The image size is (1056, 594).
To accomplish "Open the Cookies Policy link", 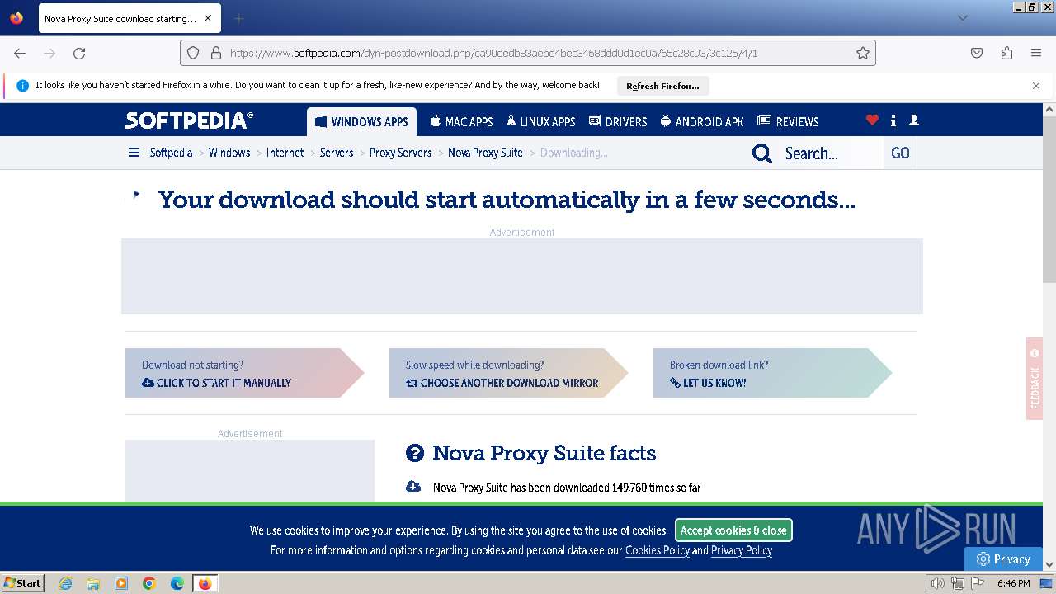I will click(657, 550).
